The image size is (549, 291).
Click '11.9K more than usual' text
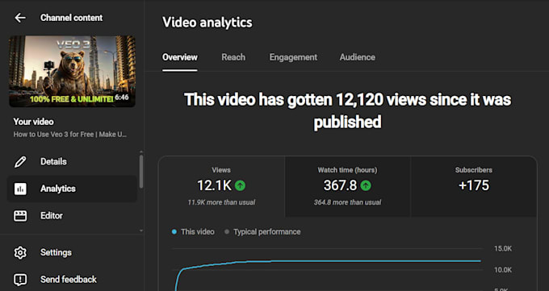tap(221, 202)
